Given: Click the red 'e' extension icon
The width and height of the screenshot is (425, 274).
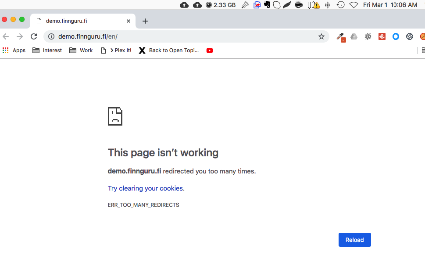Looking at the screenshot, I should (382, 36).
